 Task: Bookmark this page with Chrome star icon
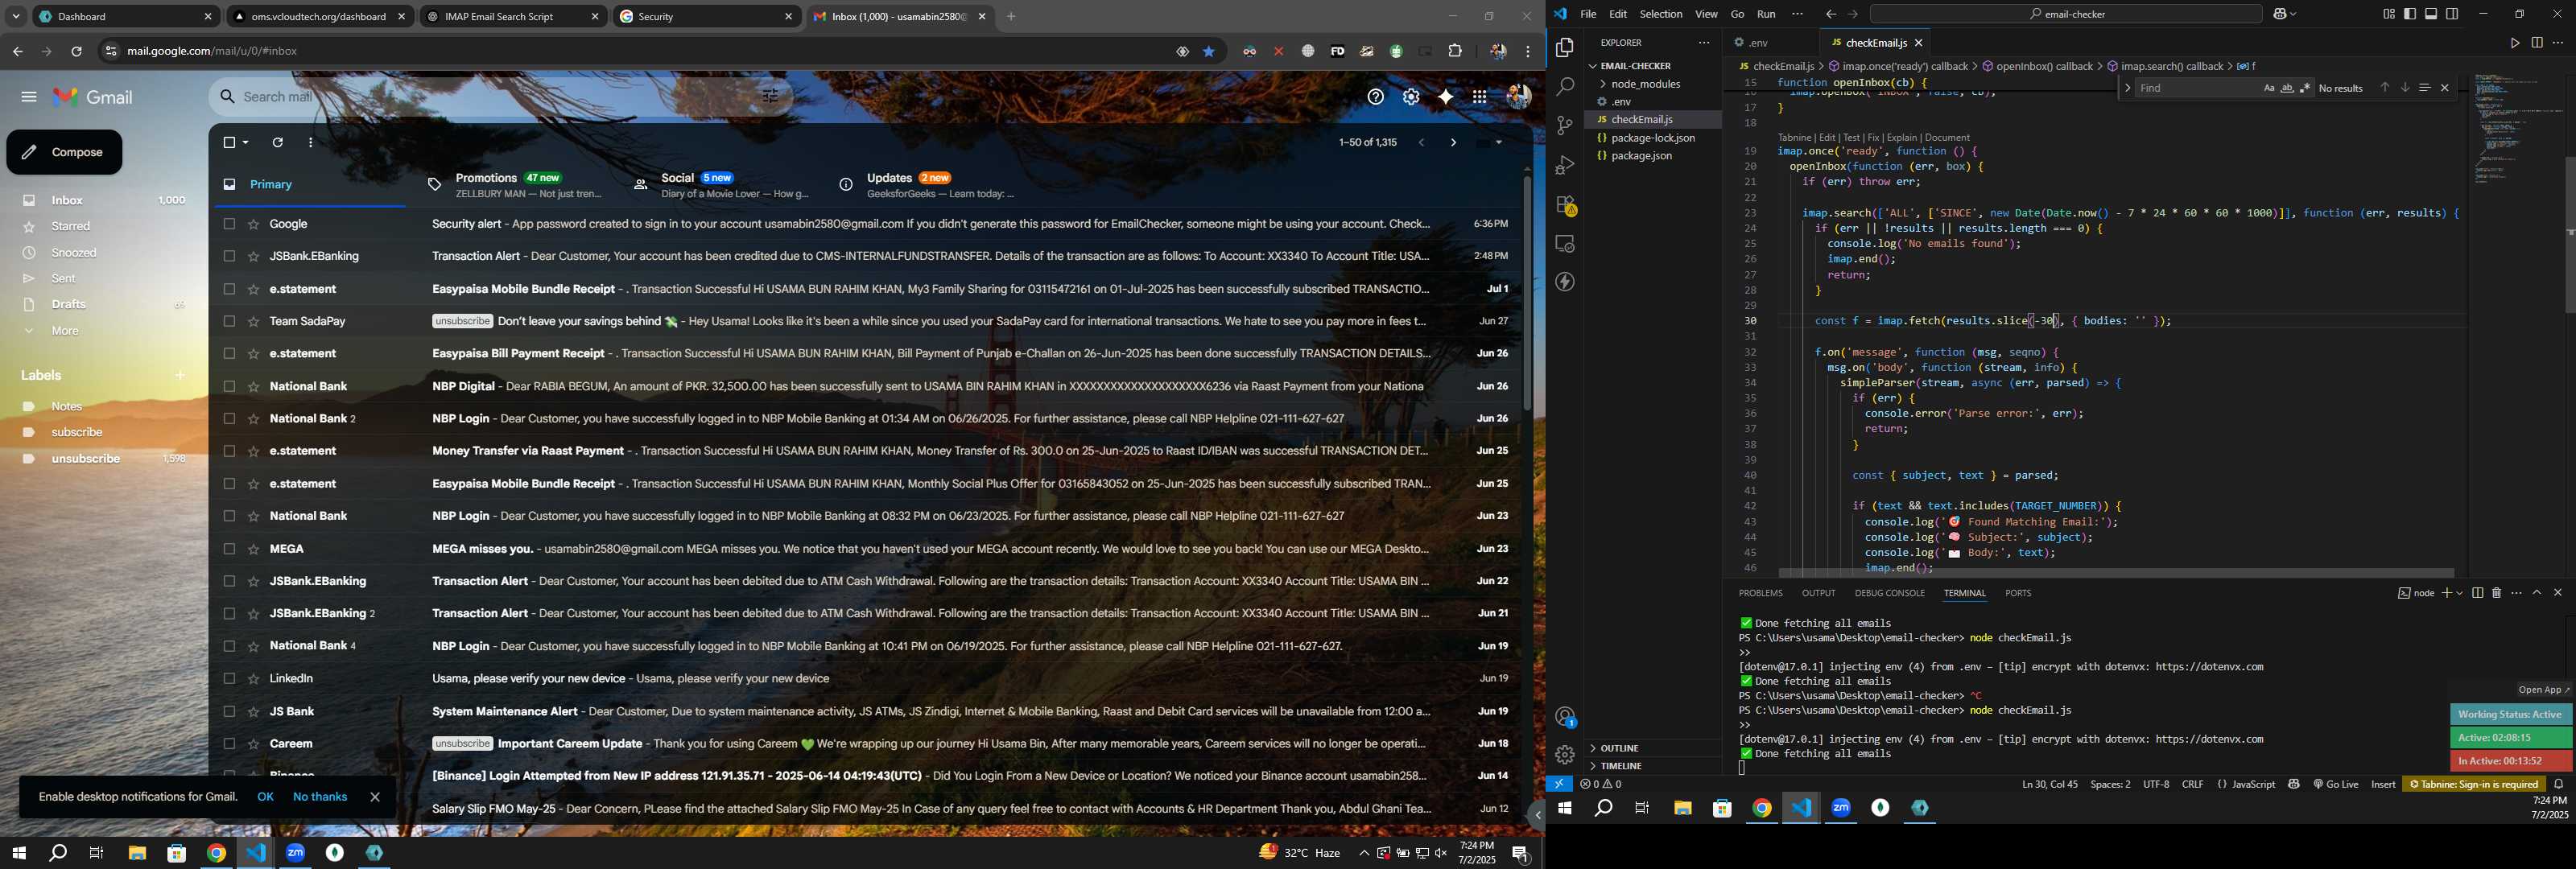pos(1209,51)
